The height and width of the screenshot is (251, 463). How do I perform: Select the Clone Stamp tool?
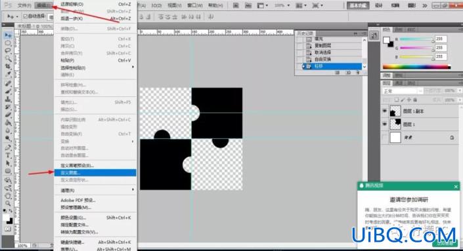[8, 99]
